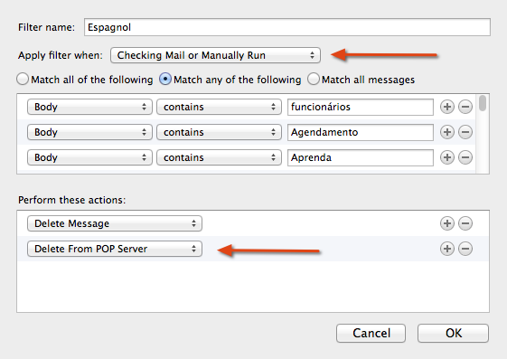Click the conditions list scrollbar thumb
Image resolution: width=507 pixels, height=359 pixels.
[x=483, y=103]
